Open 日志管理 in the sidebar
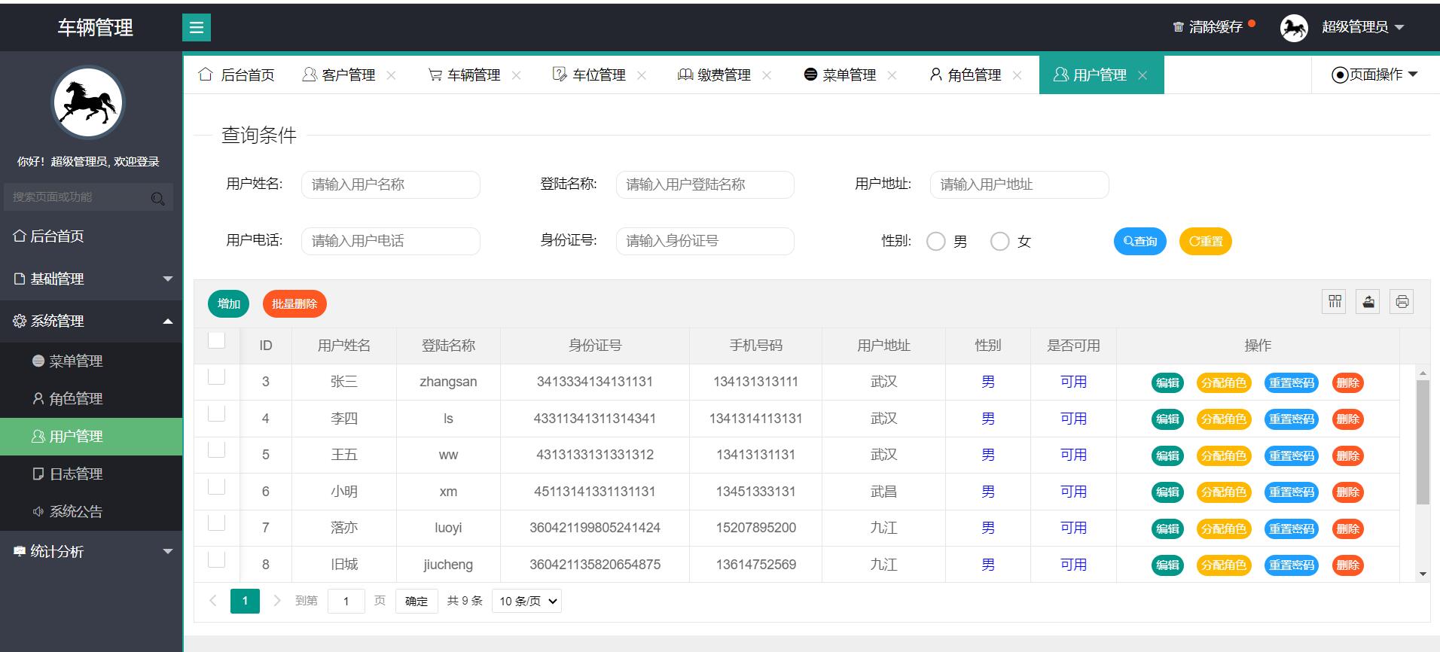The image size is (1440, 652). 91,474
